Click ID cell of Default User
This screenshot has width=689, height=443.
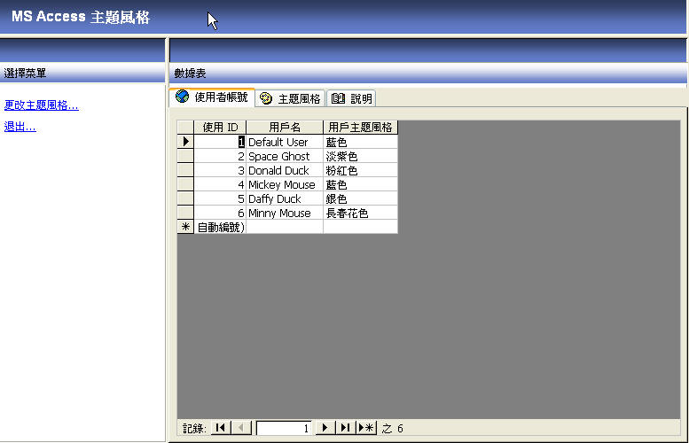click(220, 142)
